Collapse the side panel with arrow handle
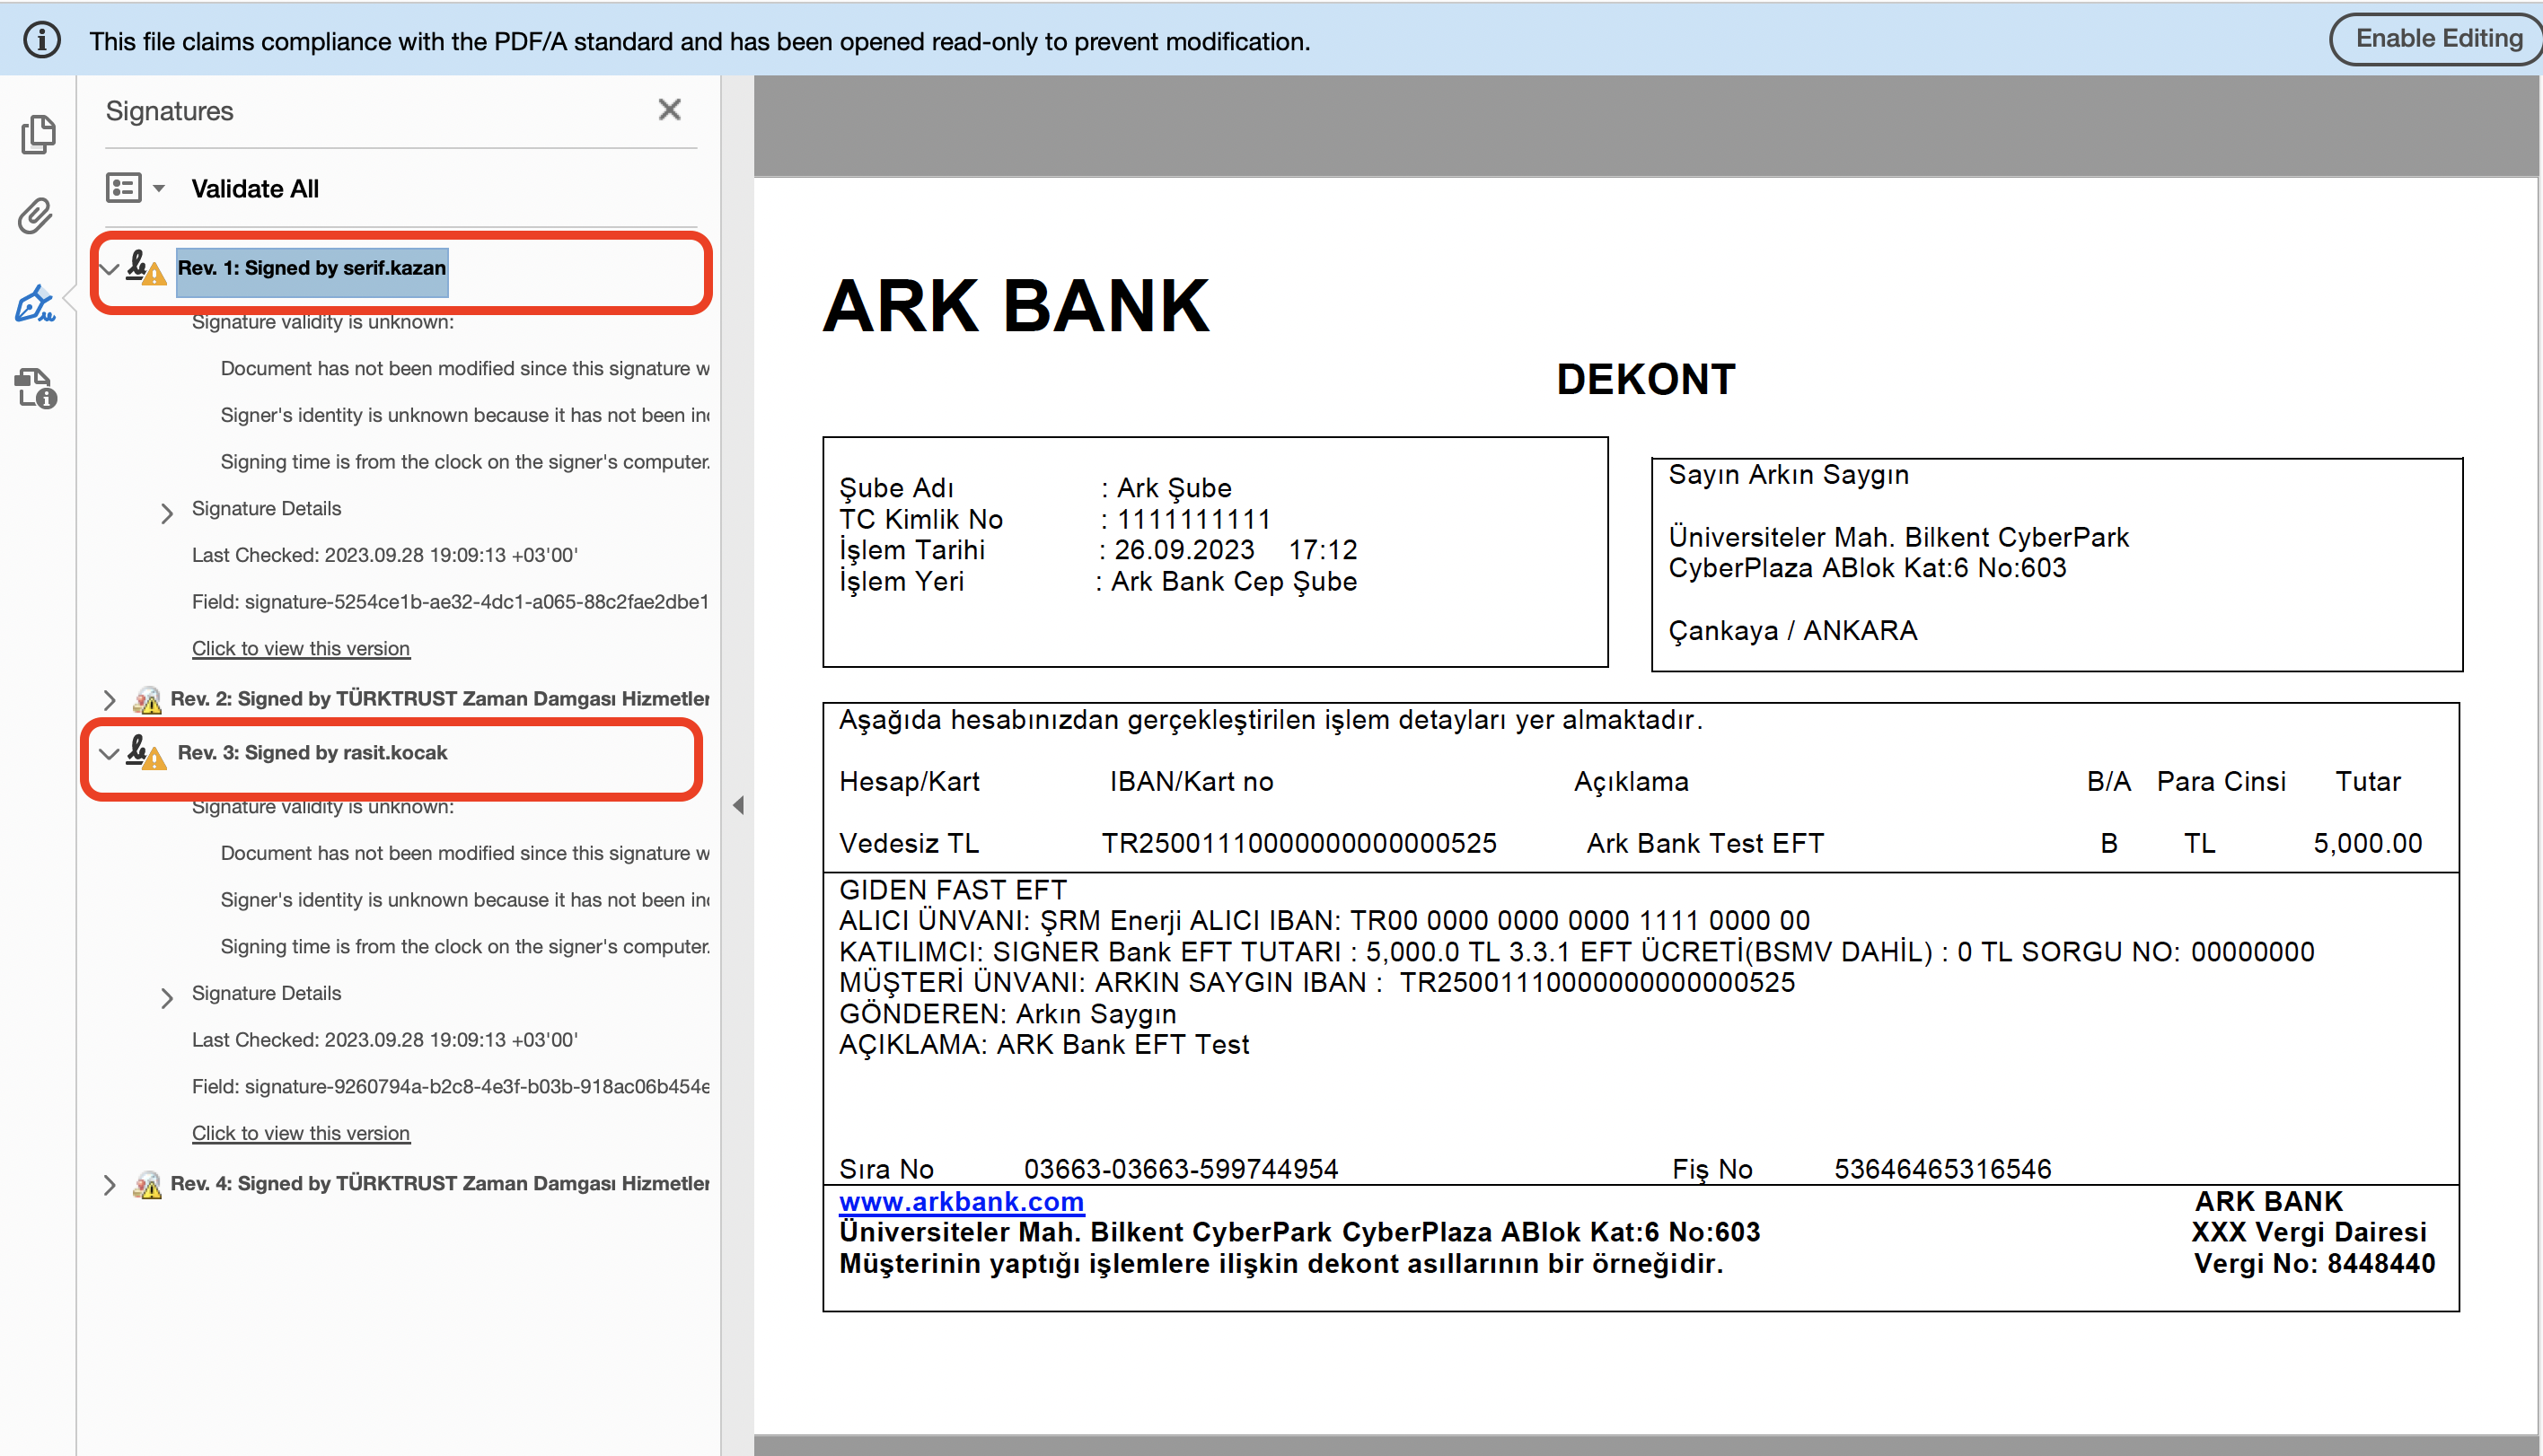The width and height of the screenshot is (2543, 1456). pyautogui.click(x=738, y=805)
